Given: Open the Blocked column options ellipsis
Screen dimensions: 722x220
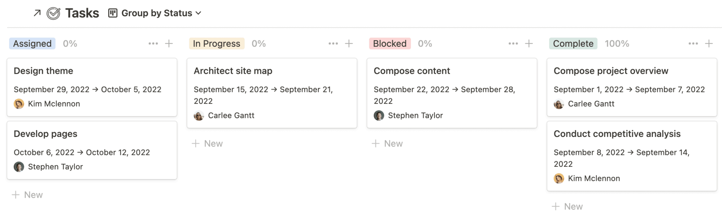Looking at the screenshot, I should [x=513, y=43].
